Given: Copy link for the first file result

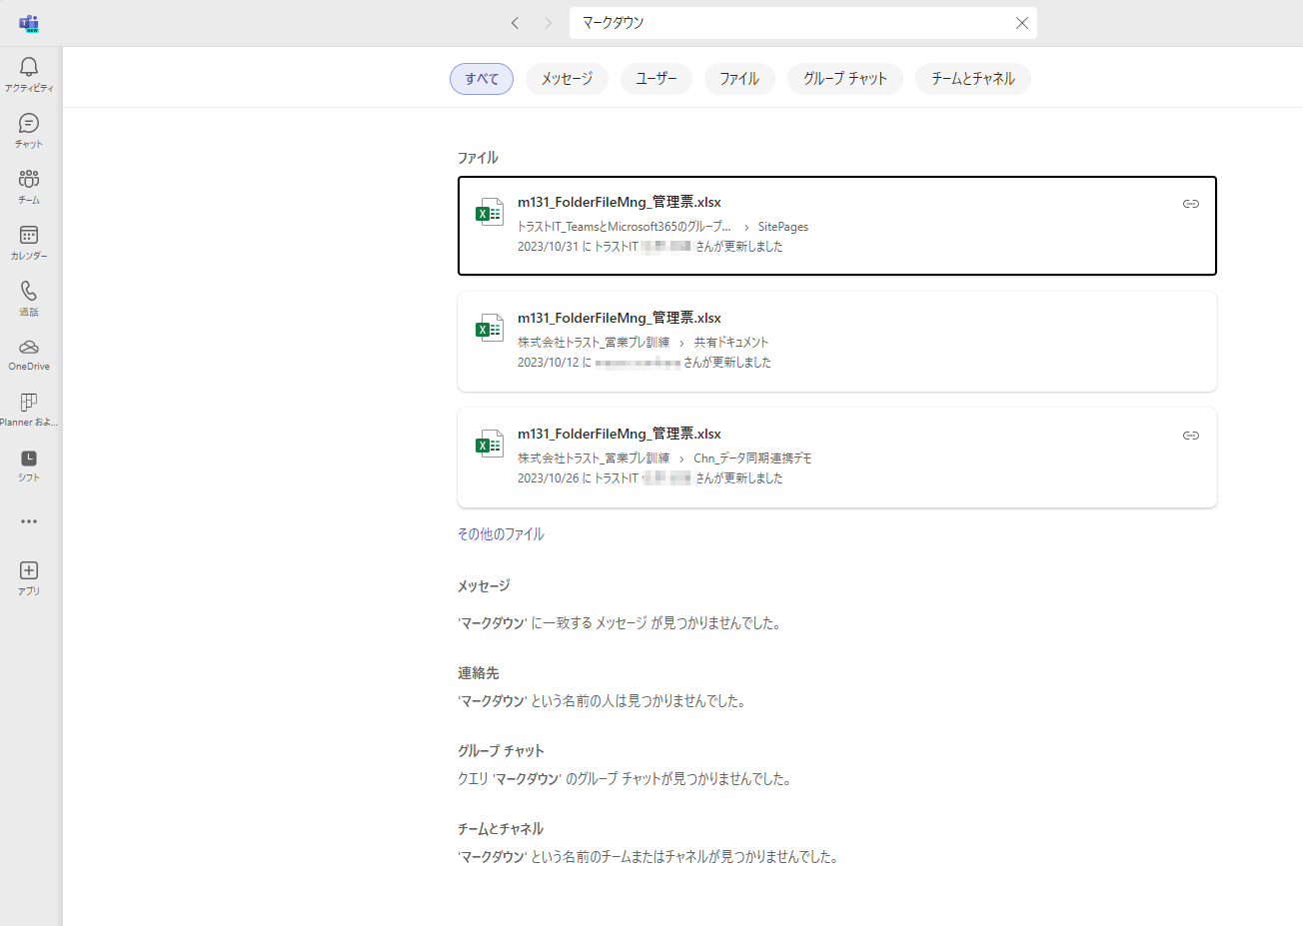Looking at the screenshot, I should point(1190,204).
